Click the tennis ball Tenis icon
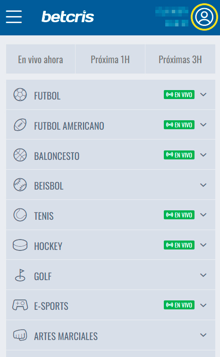Image resolution: width=220 pixels, height=357 pixels. tap(20, 215)
